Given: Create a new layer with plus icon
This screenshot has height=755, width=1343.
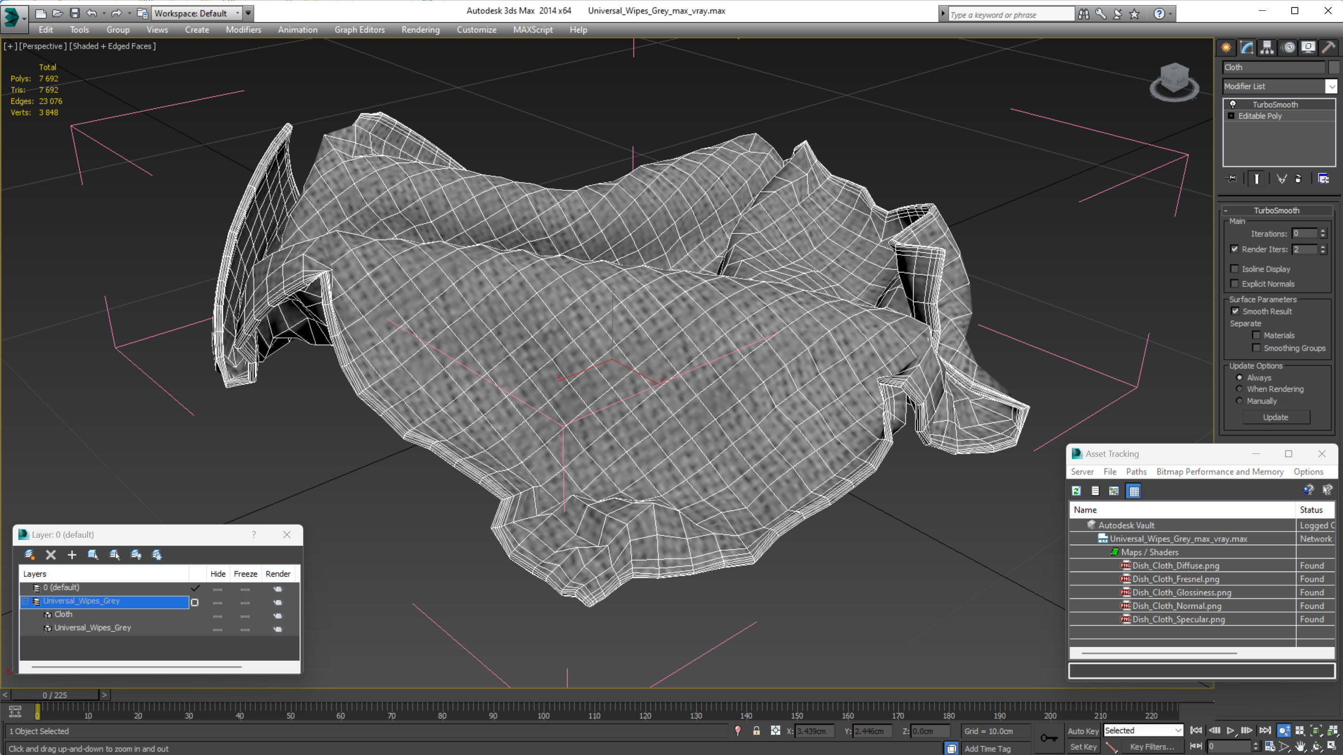Looking at the screenshot, I should click(x=72, y=555).
